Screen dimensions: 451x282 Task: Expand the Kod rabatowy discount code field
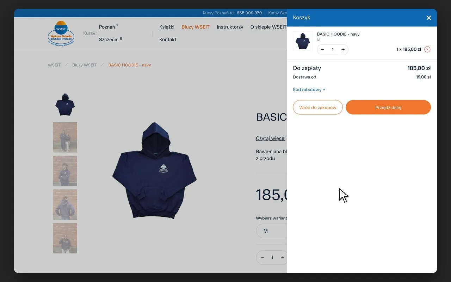309,90
